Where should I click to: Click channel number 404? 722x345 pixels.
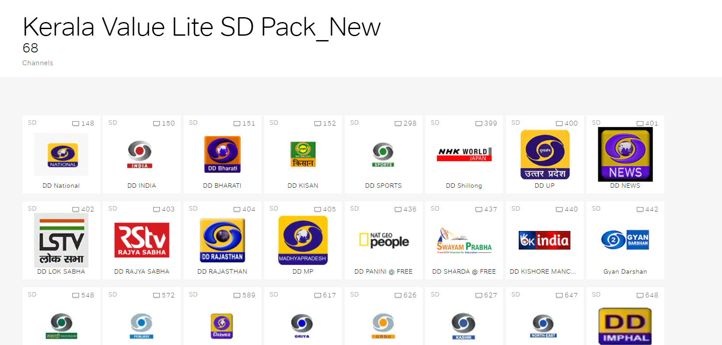click(x=249, y=209)
